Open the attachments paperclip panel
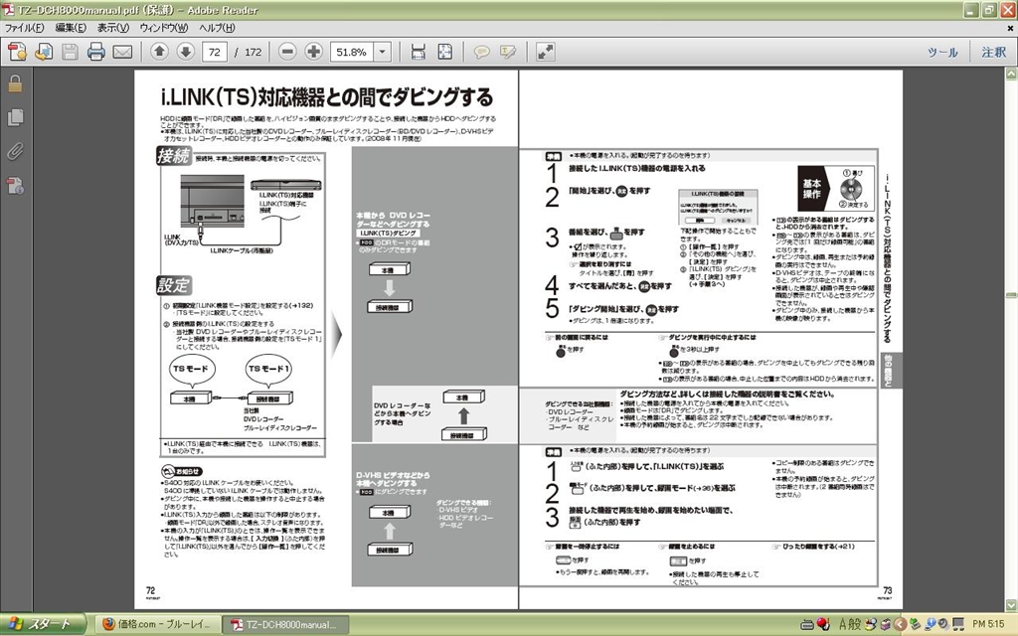 tap(15, 152)
